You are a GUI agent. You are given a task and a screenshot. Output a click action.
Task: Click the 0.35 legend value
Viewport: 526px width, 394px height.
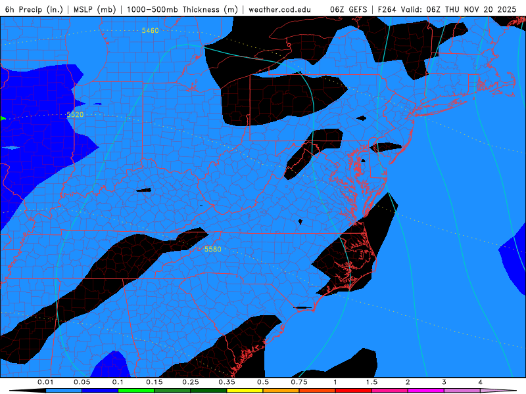(x=227, y=382)
